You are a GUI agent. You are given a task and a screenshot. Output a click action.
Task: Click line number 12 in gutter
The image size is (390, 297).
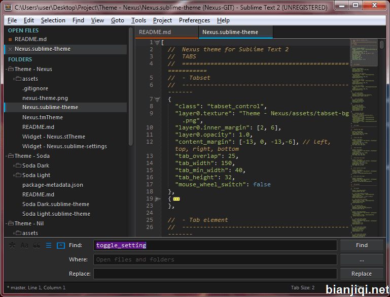(149, 142)
